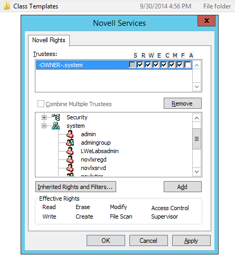Check Combine Multiple Trustees checkbox
Image resolution: width=235 pixels, height=255 pixels.
point(41,104)
